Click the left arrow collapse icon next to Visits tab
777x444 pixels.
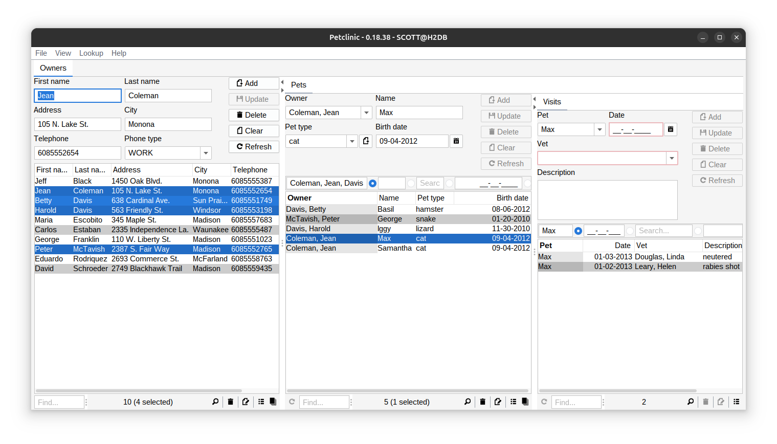[x=534, y=99]
